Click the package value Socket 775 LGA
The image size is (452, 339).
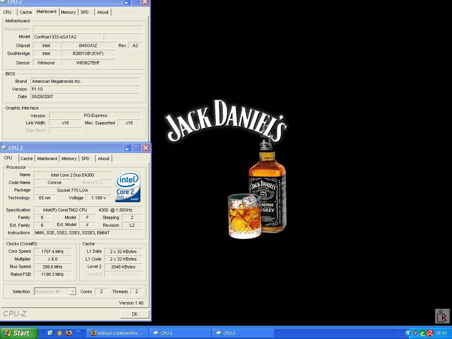(73, 190)
